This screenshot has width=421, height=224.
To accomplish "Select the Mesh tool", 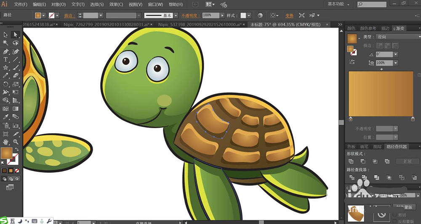I will tap(5, 109).
